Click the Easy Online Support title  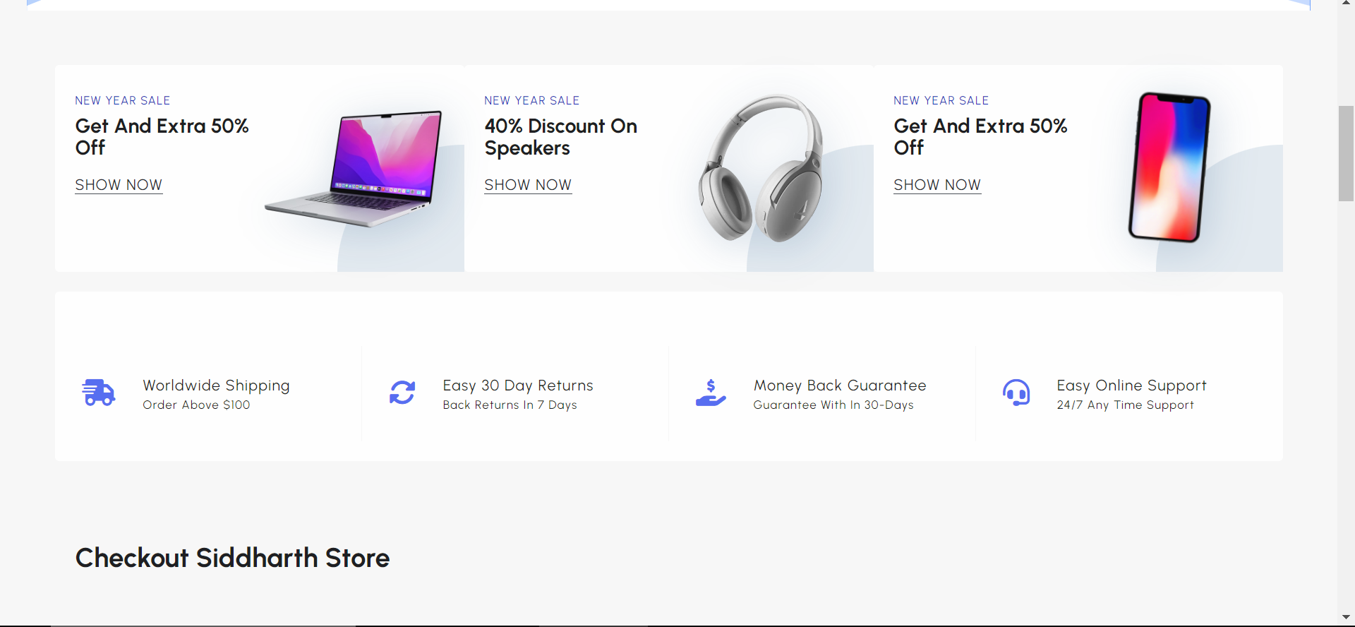pyautogui.click(x=1131, y=386)
